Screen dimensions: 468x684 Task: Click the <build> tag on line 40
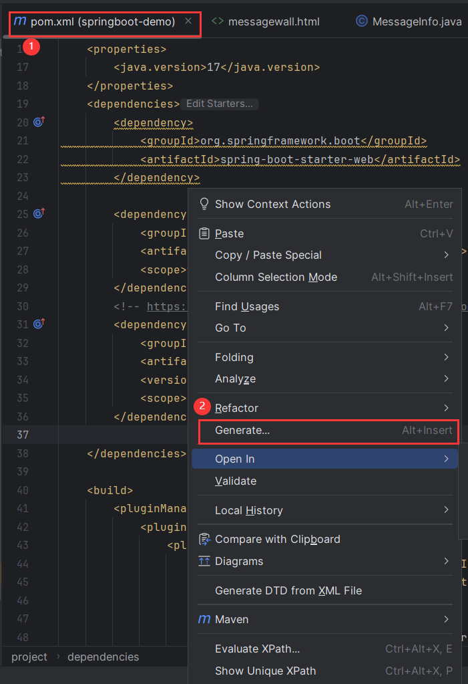coord(109,490)
